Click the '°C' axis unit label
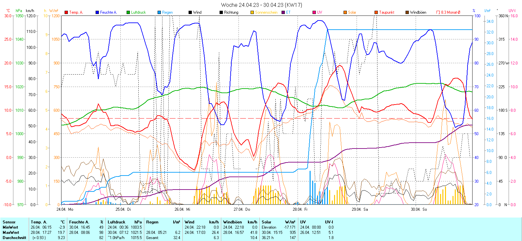The image size is (522, 241). [x=8, y=11]
